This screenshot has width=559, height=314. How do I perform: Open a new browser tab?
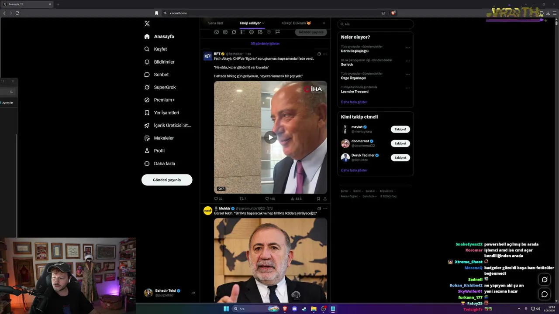(58, 4)
